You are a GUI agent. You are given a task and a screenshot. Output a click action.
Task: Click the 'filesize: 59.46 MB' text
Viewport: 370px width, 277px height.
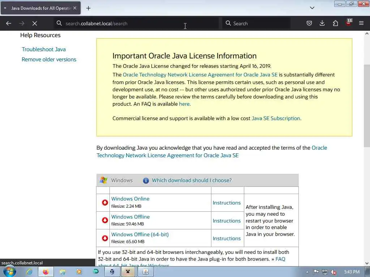coord(128,224)
